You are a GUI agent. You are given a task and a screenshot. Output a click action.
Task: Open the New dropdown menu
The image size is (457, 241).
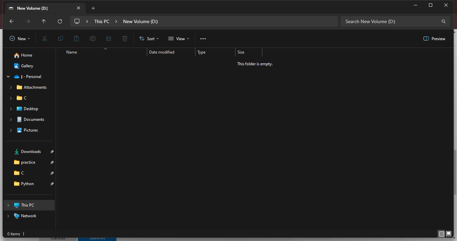(20, 39)
